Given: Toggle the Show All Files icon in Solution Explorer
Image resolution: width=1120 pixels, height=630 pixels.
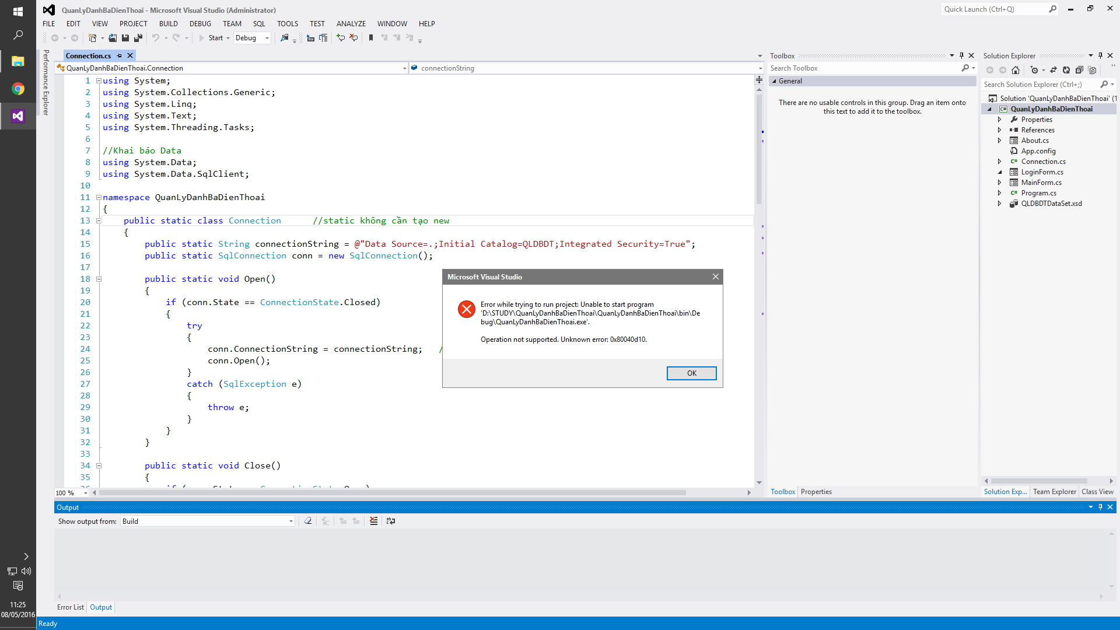Looking at the screenshot, I should [1092, 70].
